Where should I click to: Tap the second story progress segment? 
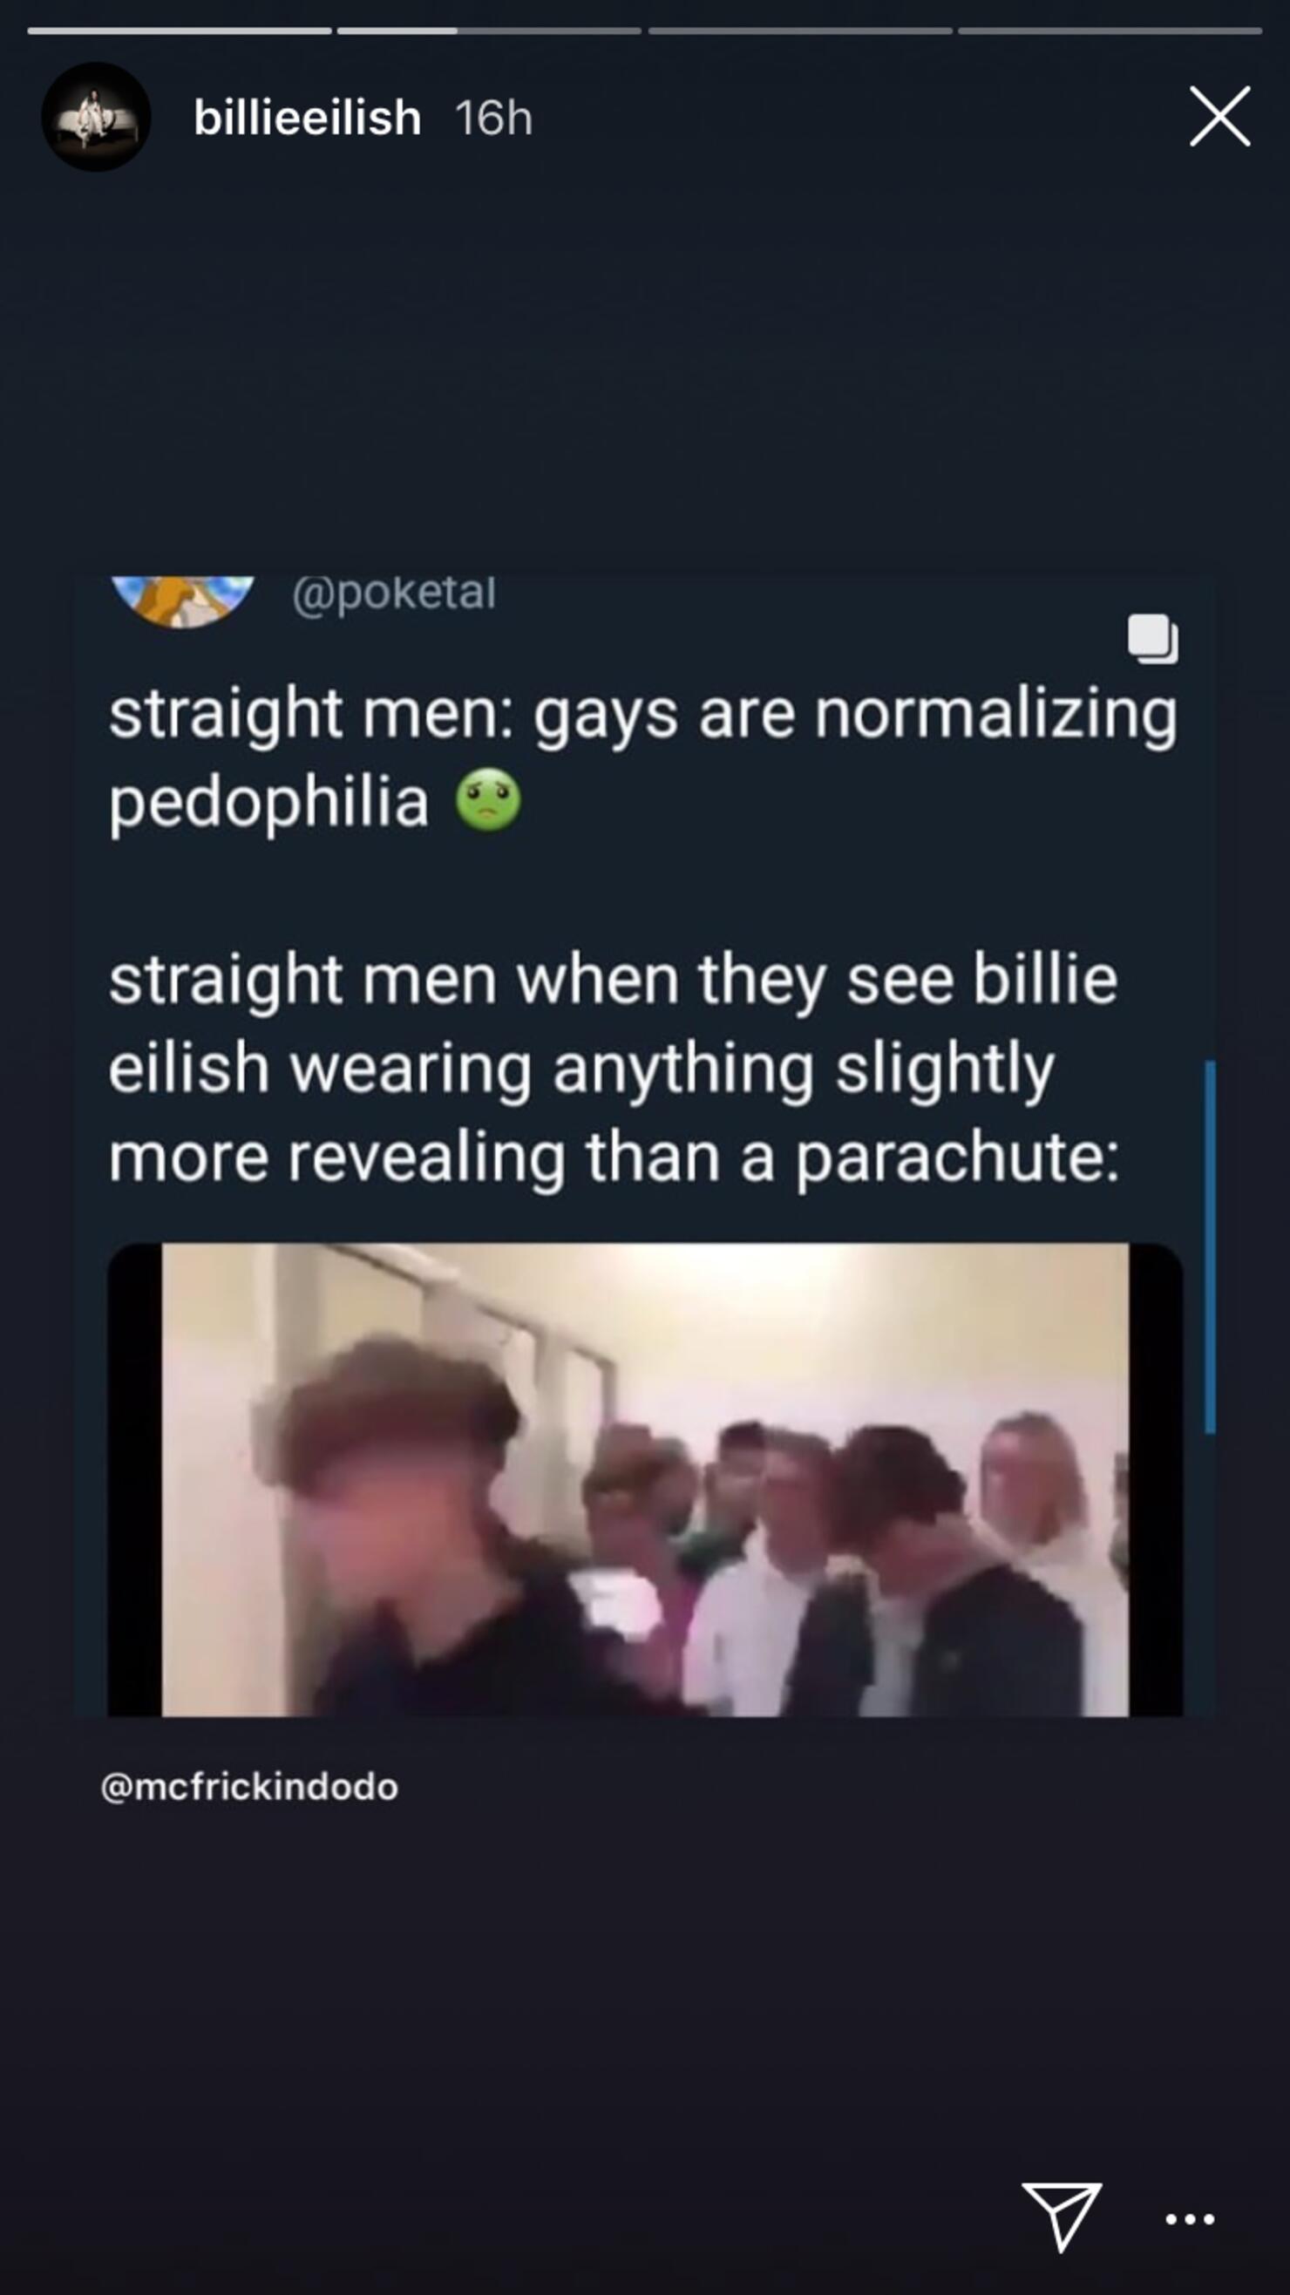(x=489, y=31)
